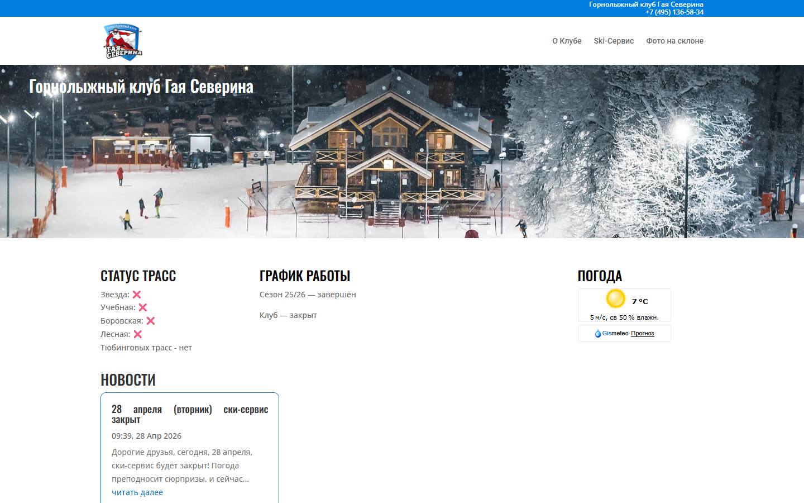The image size is (804, 503).
Task: Click the red X next to Учебная
Action: tap(143, 307)
